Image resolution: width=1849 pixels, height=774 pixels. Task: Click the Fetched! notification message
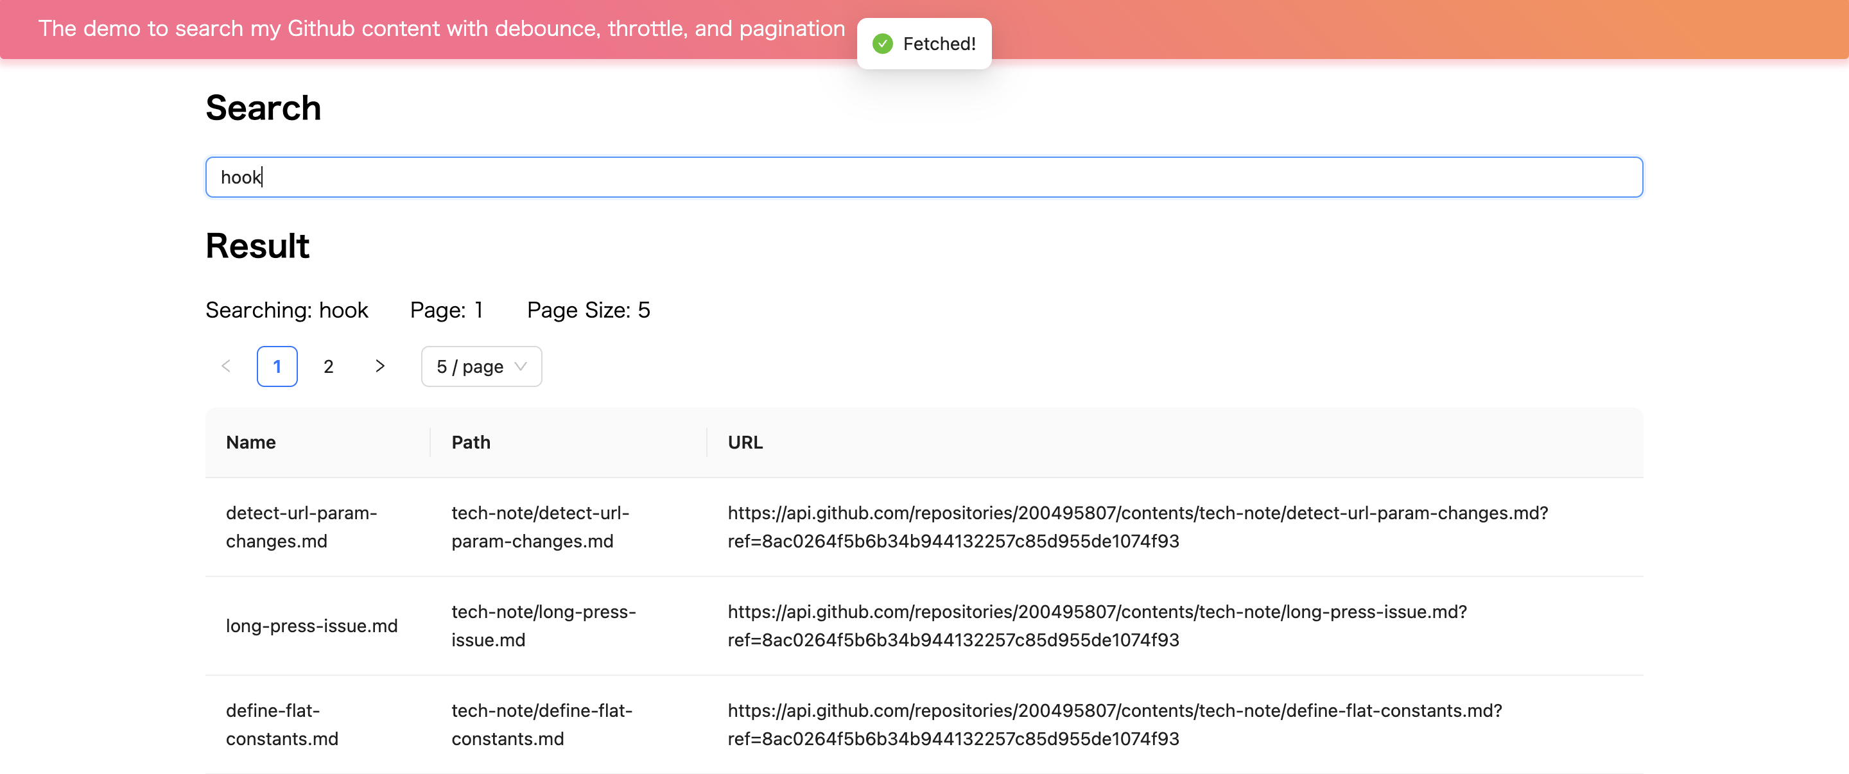coord(939,44)
